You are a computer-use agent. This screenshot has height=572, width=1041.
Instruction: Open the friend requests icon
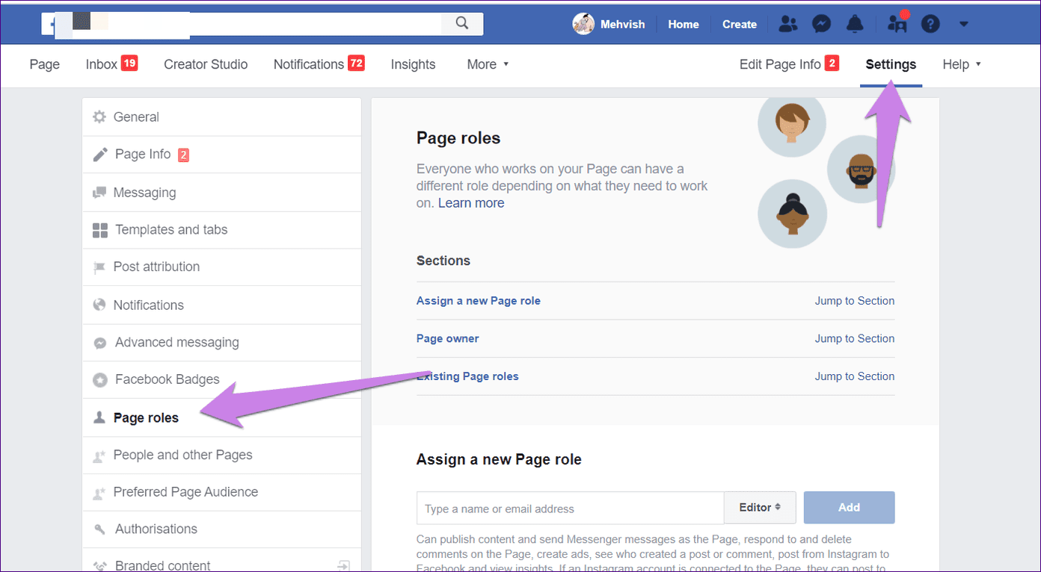[x=788, y=24]
